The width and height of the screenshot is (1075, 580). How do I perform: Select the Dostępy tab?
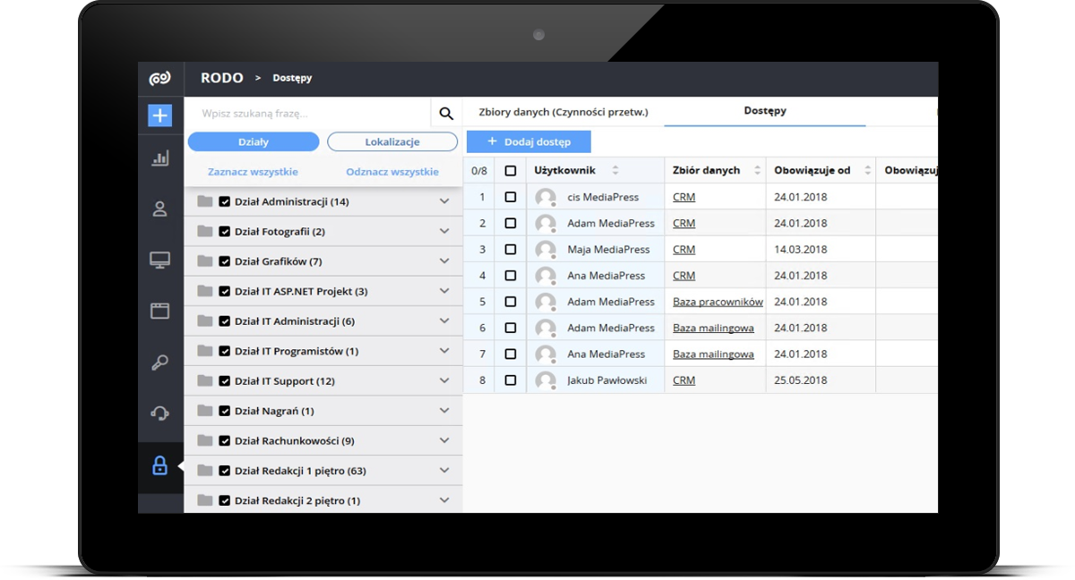click(765, 112)
